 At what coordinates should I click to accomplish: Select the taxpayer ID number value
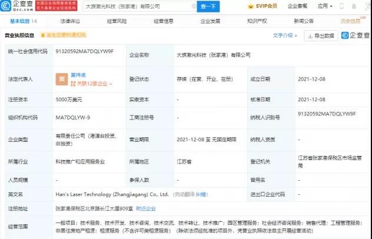327,114
